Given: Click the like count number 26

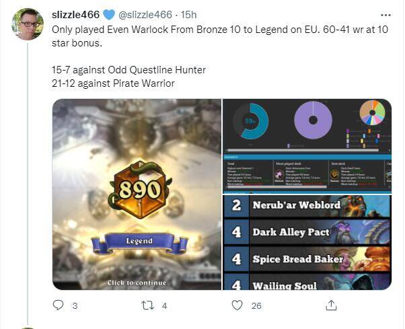Looking at the screenshot, I should point(256,306).
